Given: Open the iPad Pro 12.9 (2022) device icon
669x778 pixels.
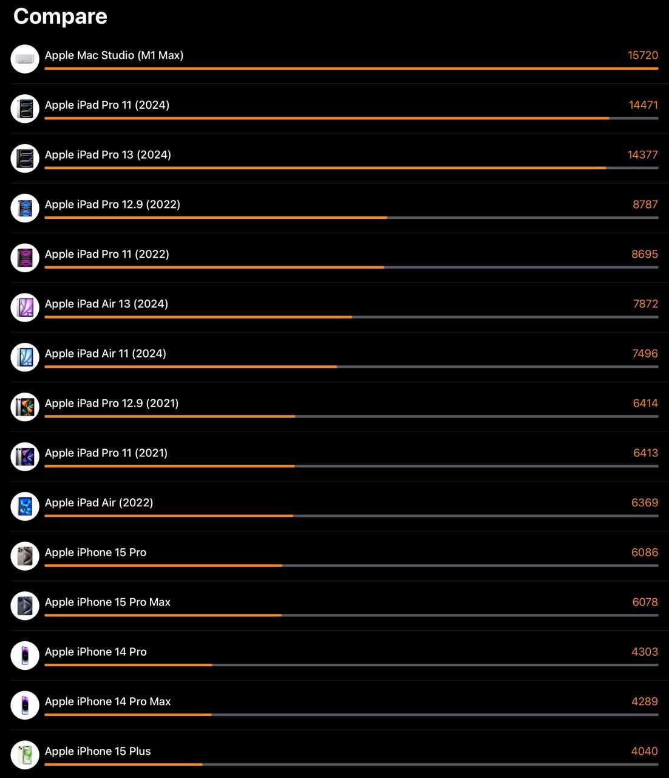Looking at the screenshot, I should 25,208.
